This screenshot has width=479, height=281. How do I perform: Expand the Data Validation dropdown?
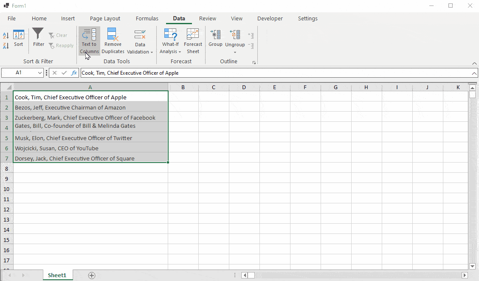click(140, 51)
